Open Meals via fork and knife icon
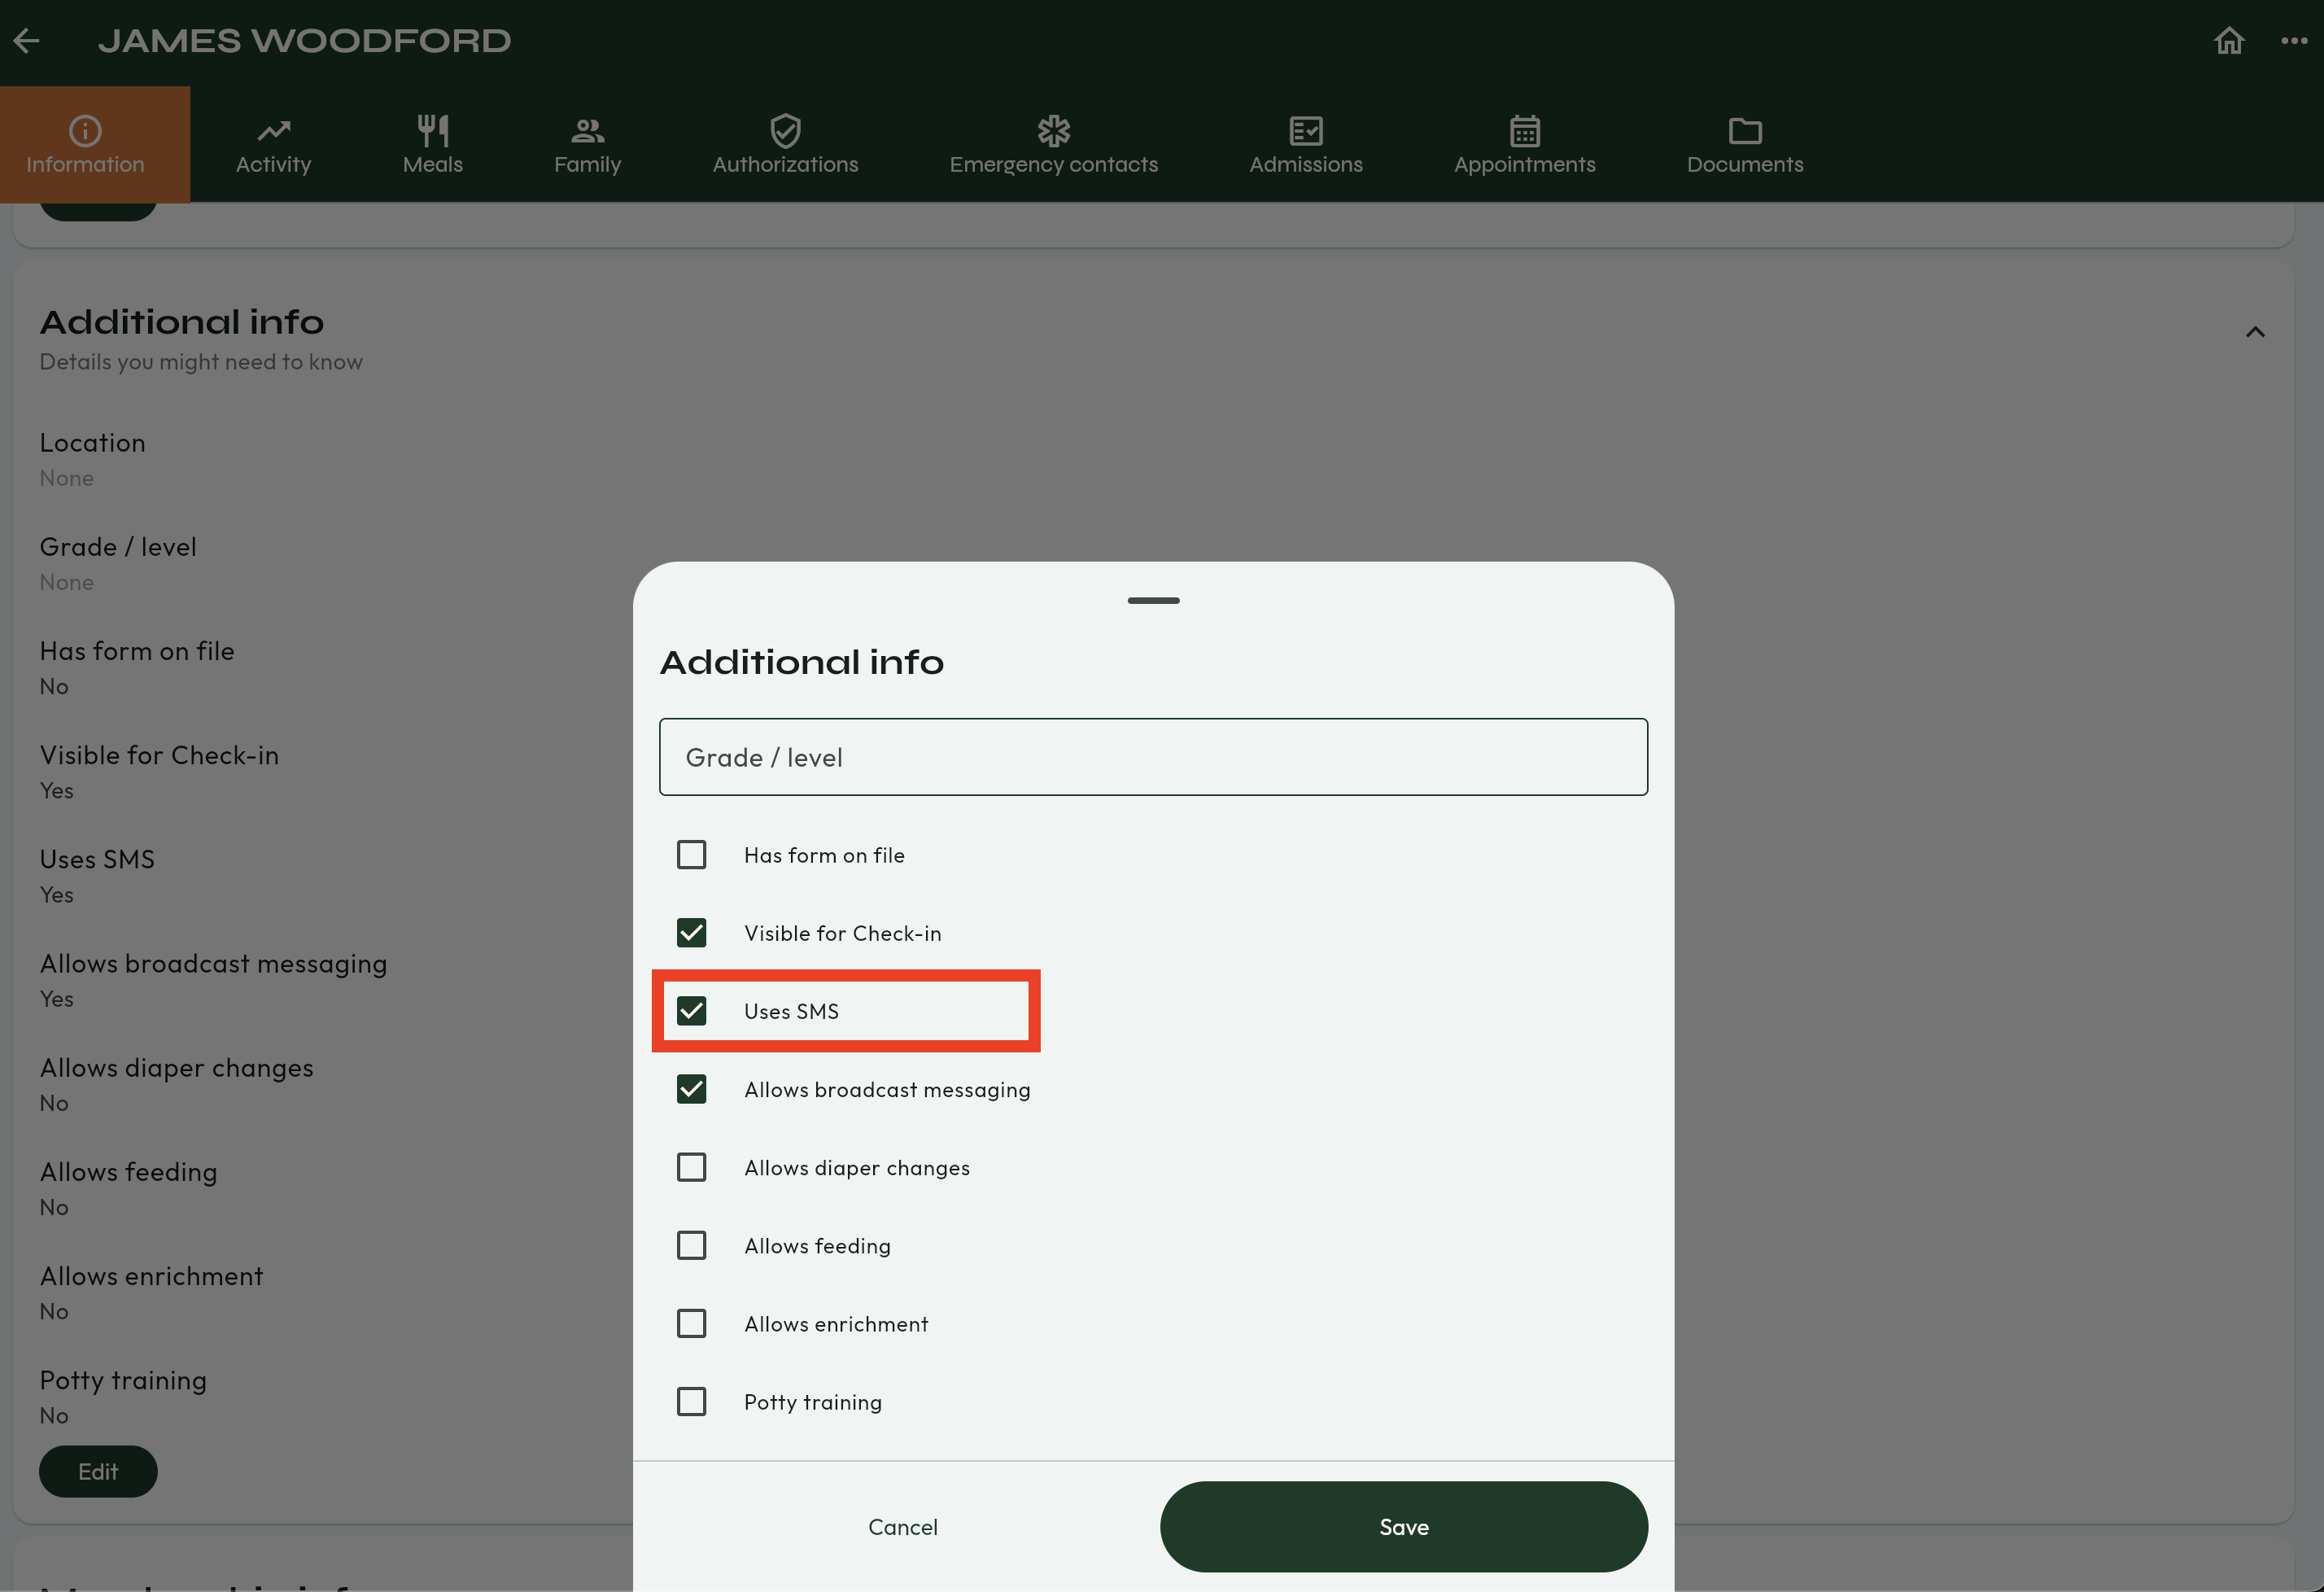Viewport: 2324px width, 1592px height. (x=432, y=145)
